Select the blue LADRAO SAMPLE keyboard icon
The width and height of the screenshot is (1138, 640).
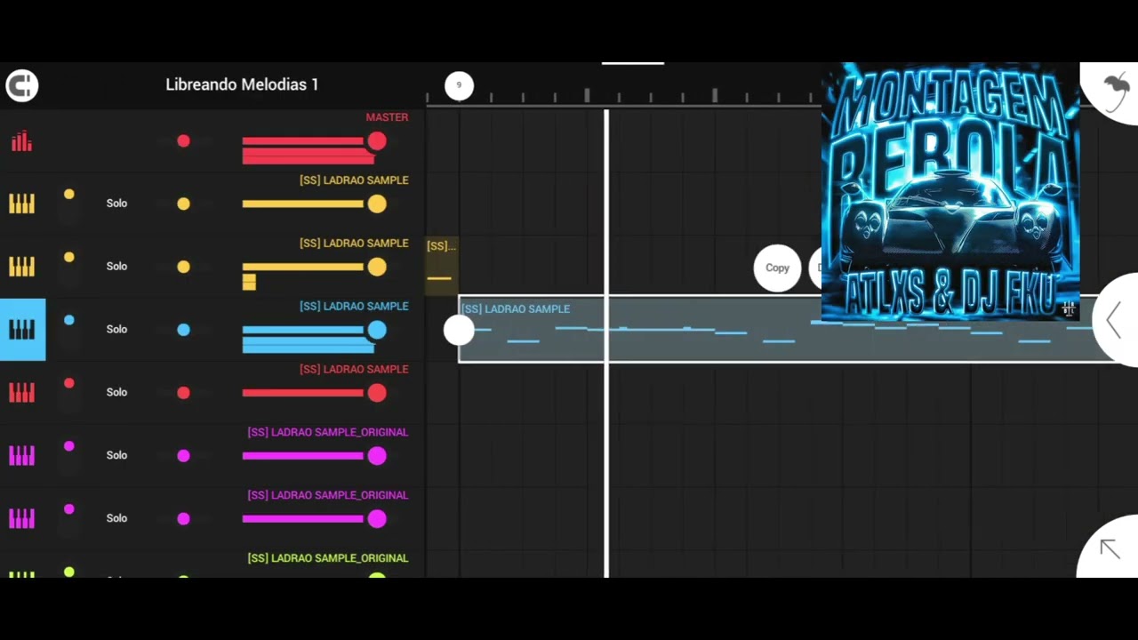coord(22,330)
